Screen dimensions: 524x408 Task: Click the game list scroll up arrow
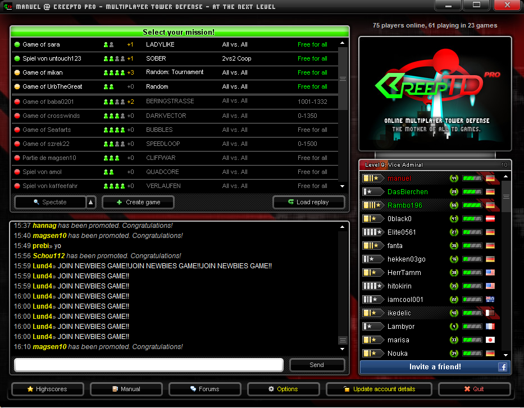(342, 43)
